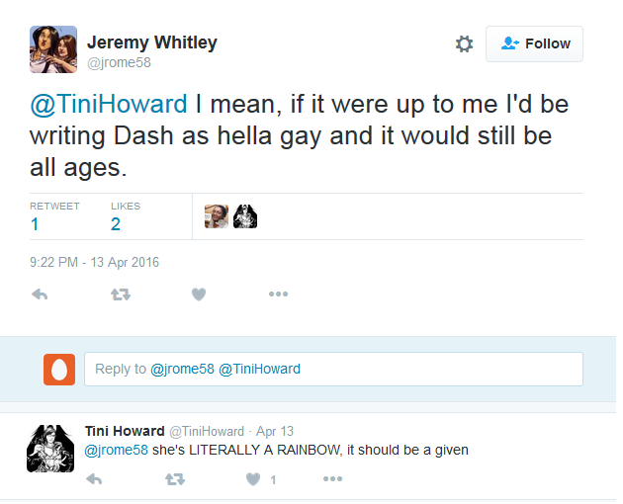This screenshot has width=623, height=504.
Task: Like Tini Howard's reply
Action: point(253,479)
